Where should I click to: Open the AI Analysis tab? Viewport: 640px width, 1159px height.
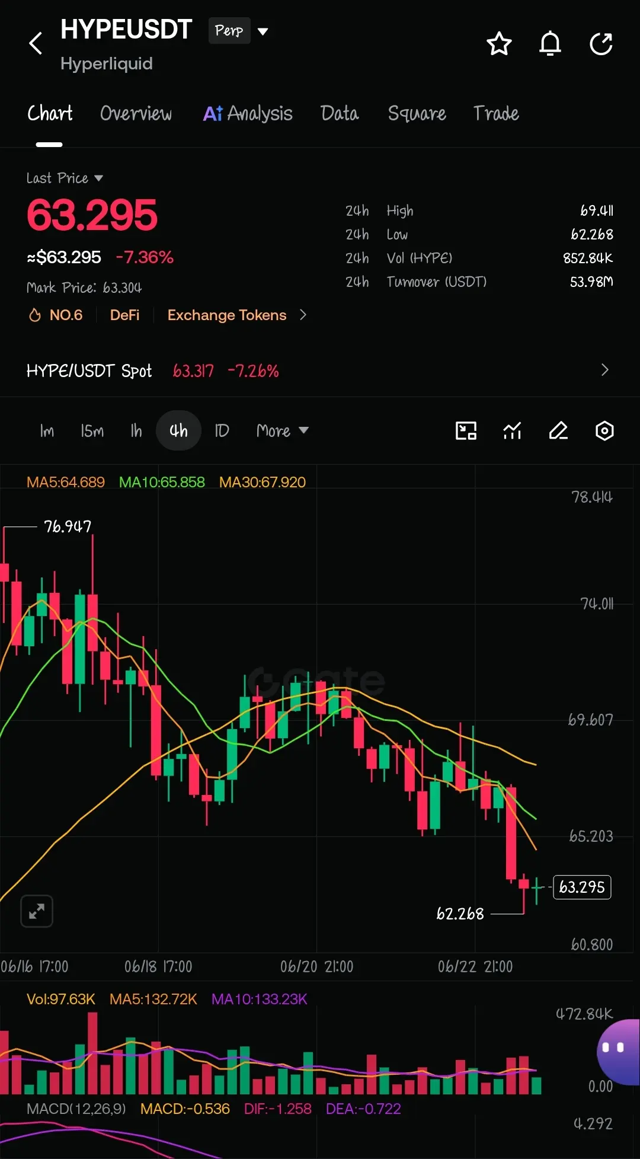248,113
